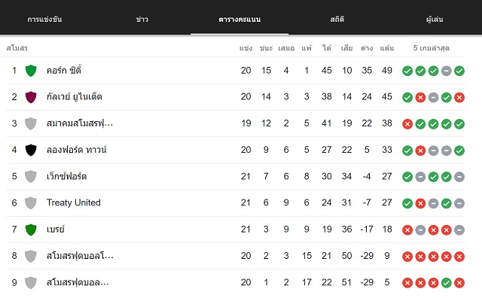Image resolution: width=482 pixels, height=298 pixels.
Task: Click the gray shield crest of เว็กซ์ฟอร์ด
Action: click(x=31, y=177)
